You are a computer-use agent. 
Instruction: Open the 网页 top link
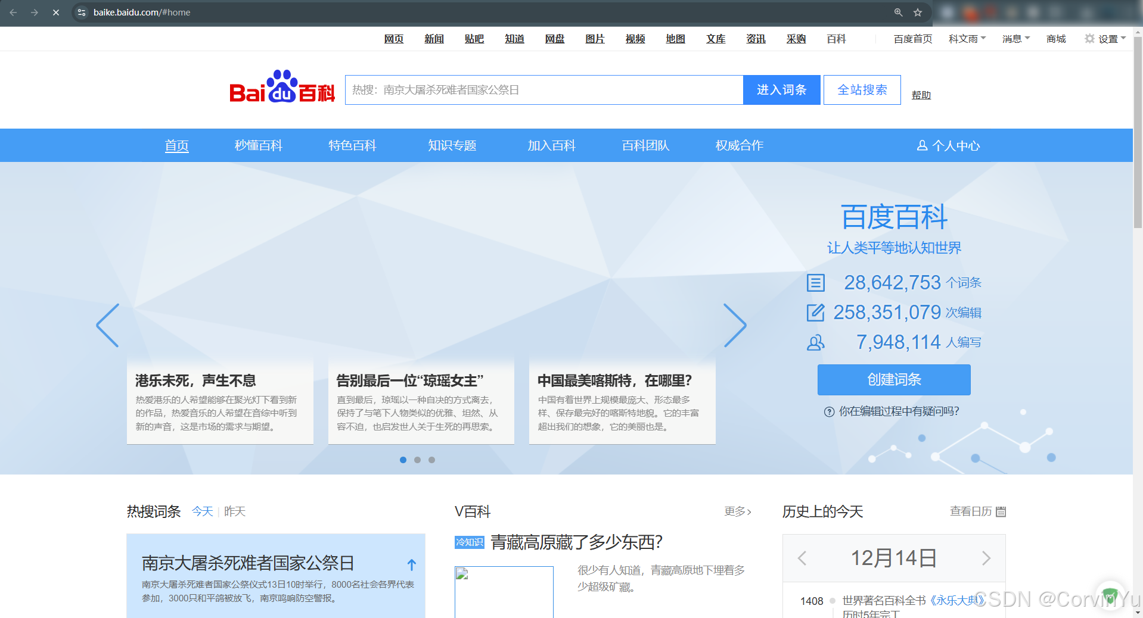pos(394,39)
